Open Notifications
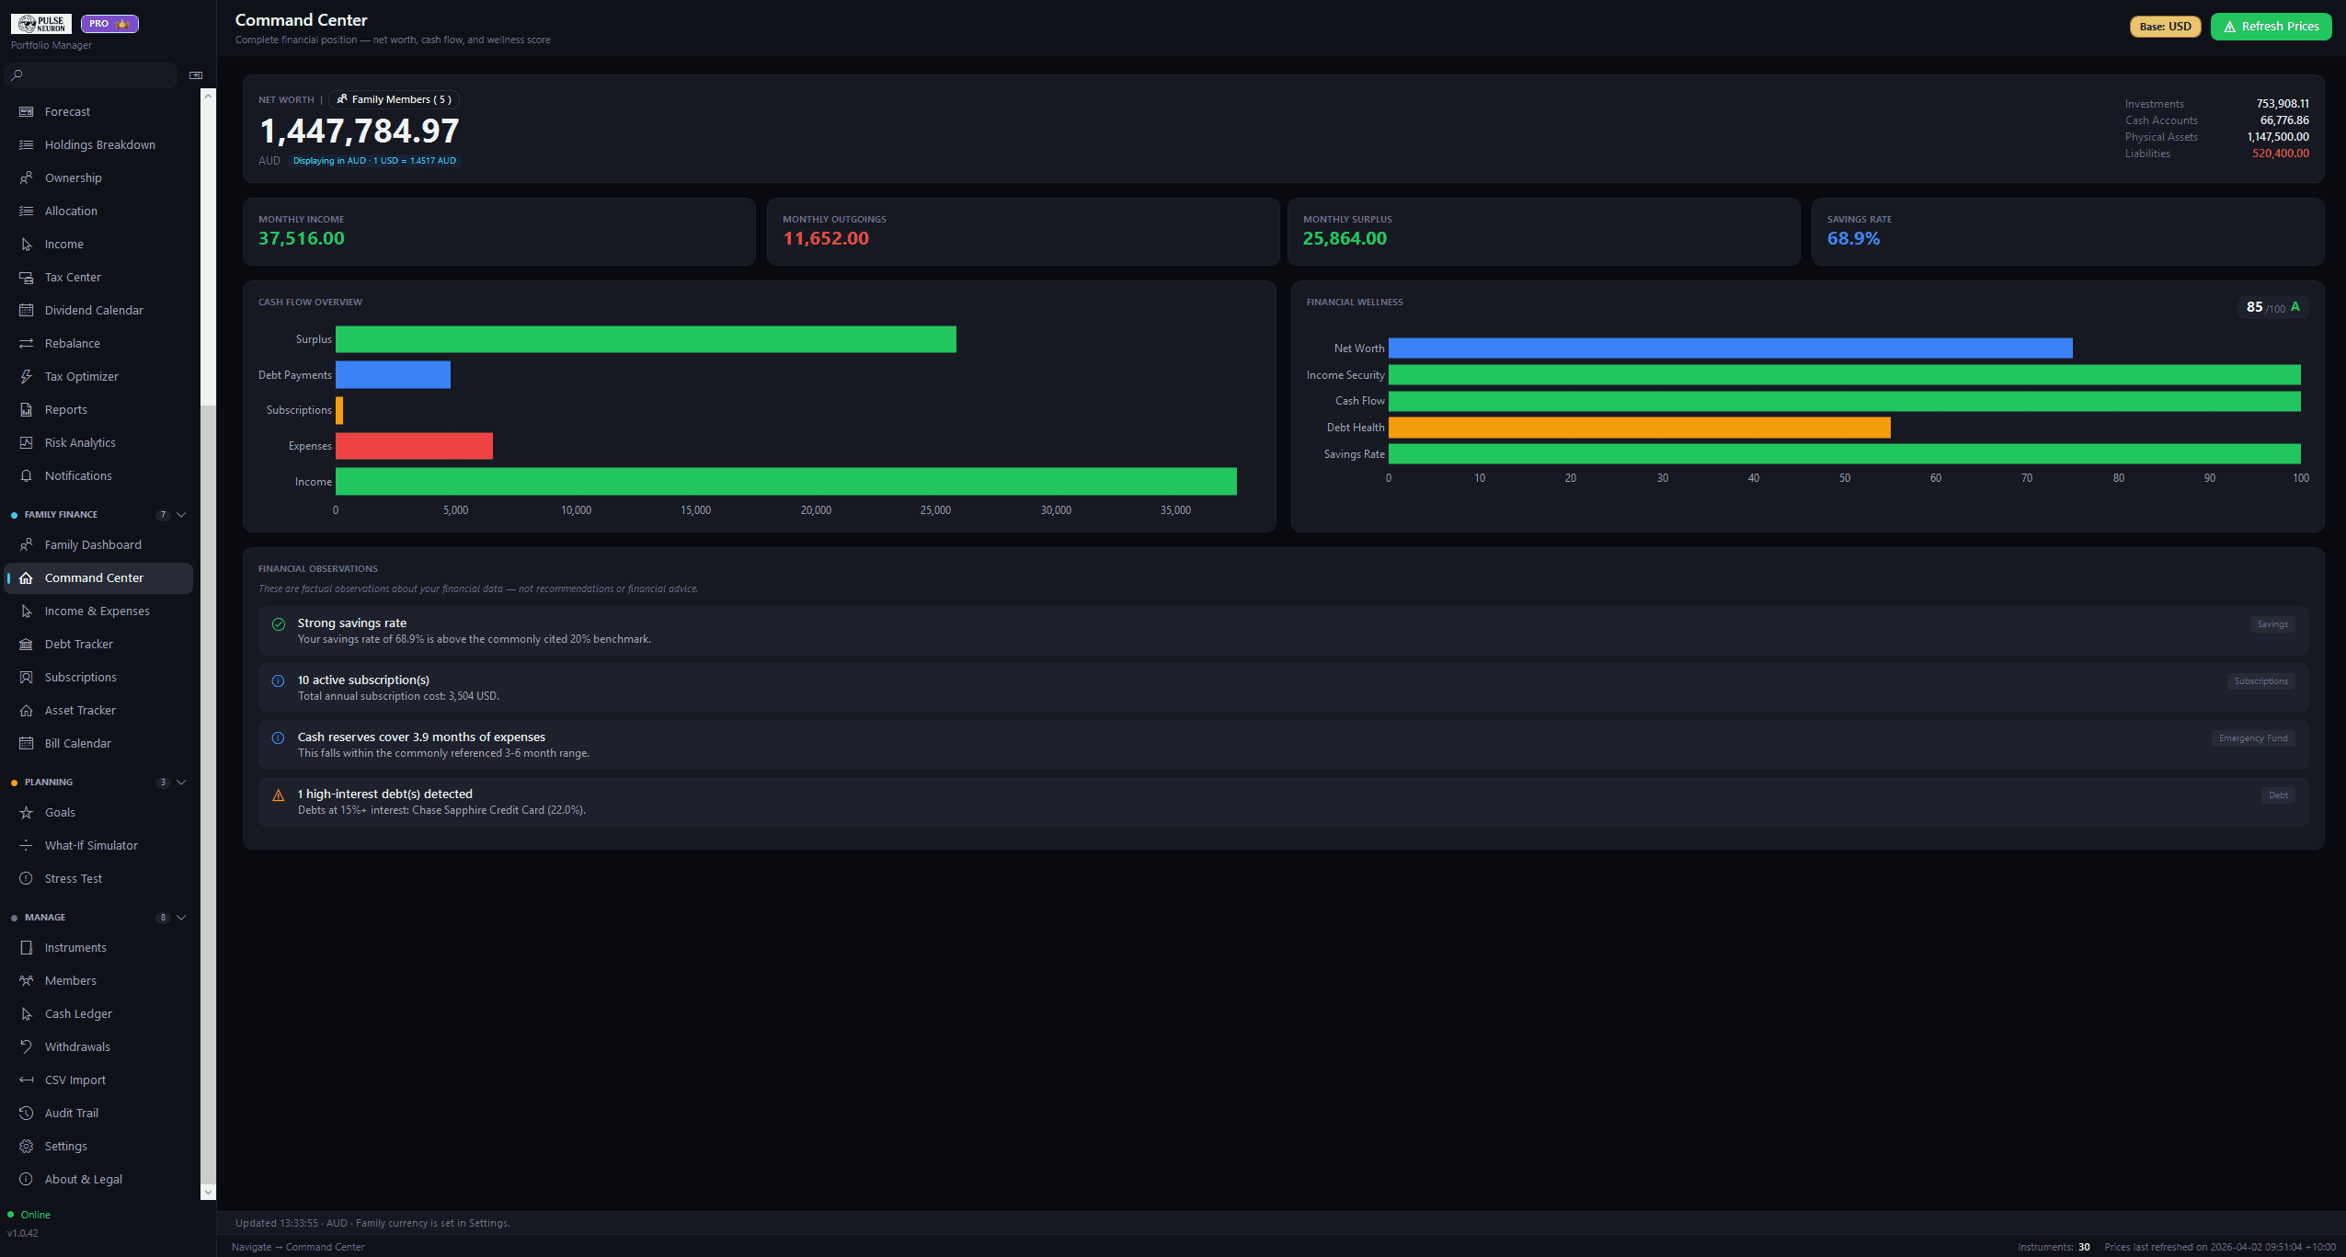The width and height of the screenshot is (2346, 1257). [78, 475]
